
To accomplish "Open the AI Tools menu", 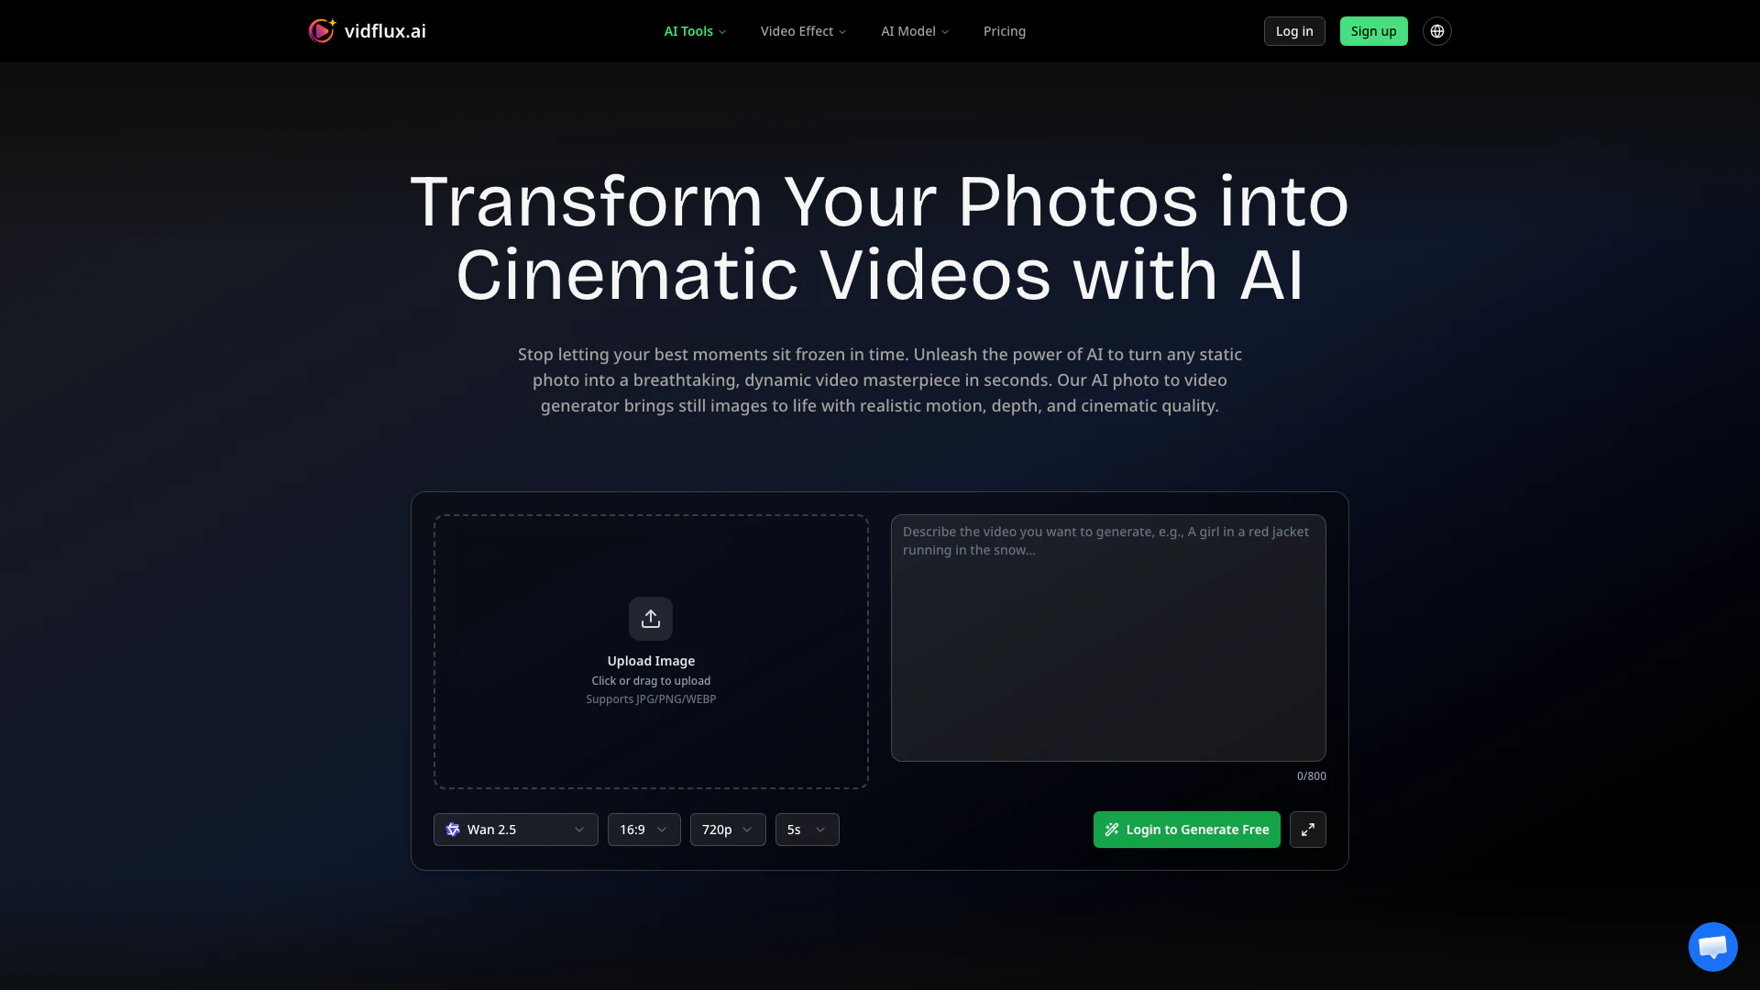I will pos(695,31).
